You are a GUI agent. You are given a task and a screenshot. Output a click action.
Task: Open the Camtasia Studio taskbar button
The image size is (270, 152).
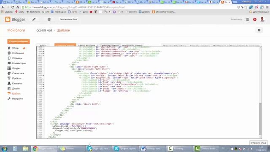point(206,149)
